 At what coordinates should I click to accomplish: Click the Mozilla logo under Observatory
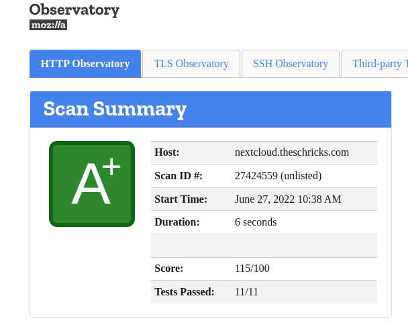pyautogui.click(x=48, y=25)
